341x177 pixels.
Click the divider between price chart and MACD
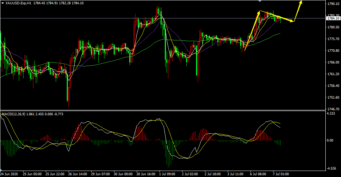click(x=163, y=111)
